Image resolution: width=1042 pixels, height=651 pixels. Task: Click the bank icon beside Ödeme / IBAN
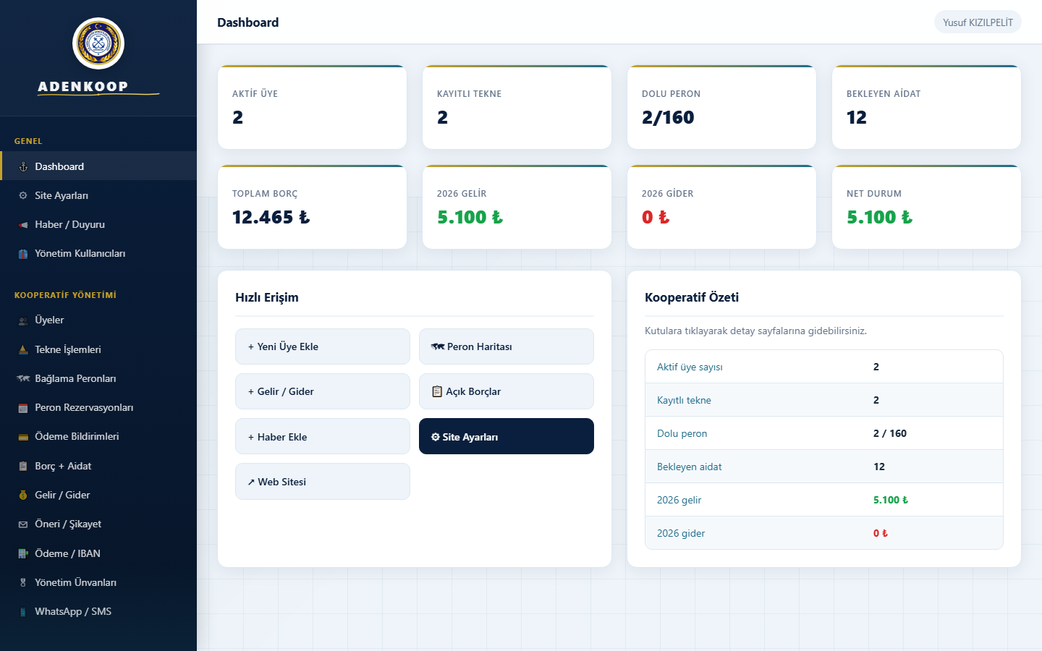[23, 553]
